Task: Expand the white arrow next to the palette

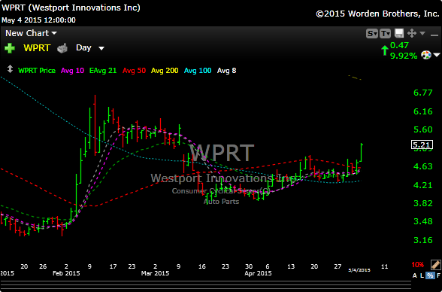Action: pos(437,55)
